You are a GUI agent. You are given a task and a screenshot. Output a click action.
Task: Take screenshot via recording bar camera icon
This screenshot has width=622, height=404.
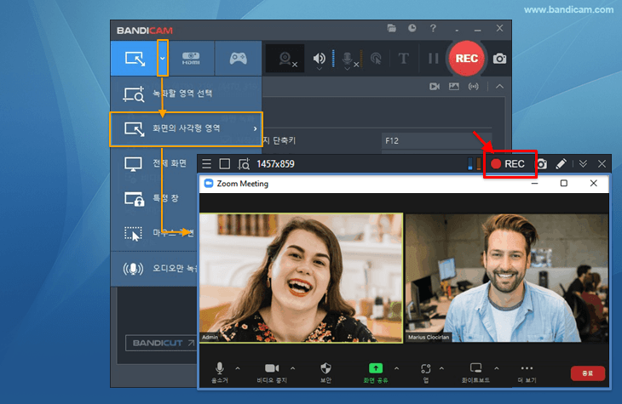point(542,164)
